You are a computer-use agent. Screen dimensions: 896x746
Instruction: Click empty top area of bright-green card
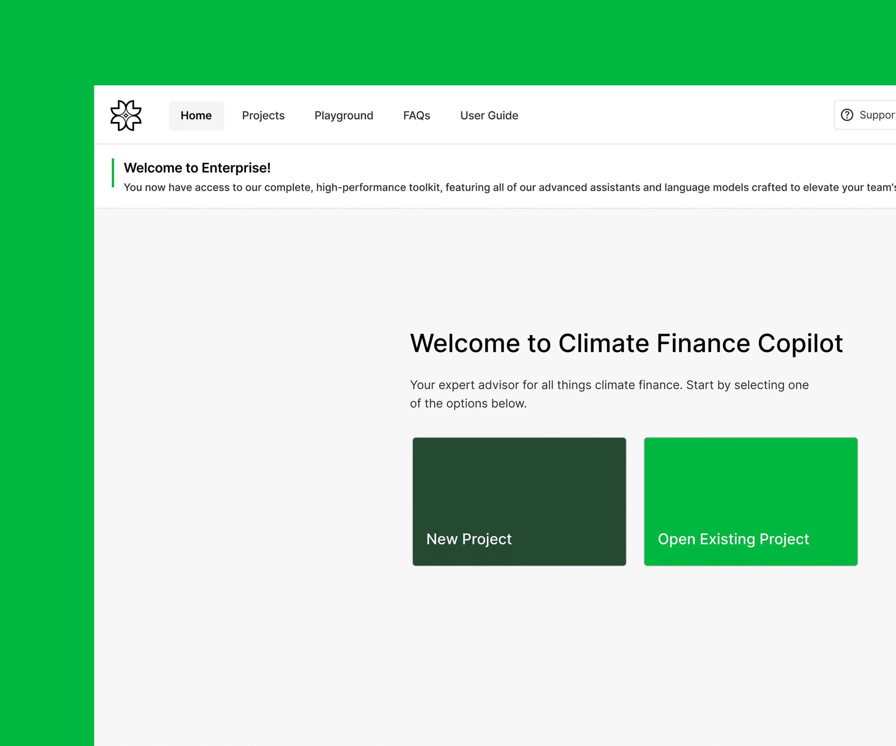[750, 473]
